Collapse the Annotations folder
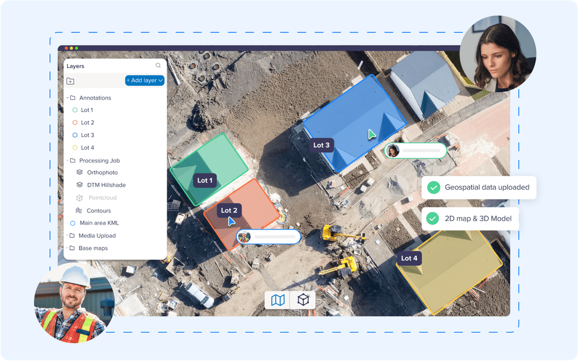This screenshot has width=580, height=362. (x=68, y=98)
